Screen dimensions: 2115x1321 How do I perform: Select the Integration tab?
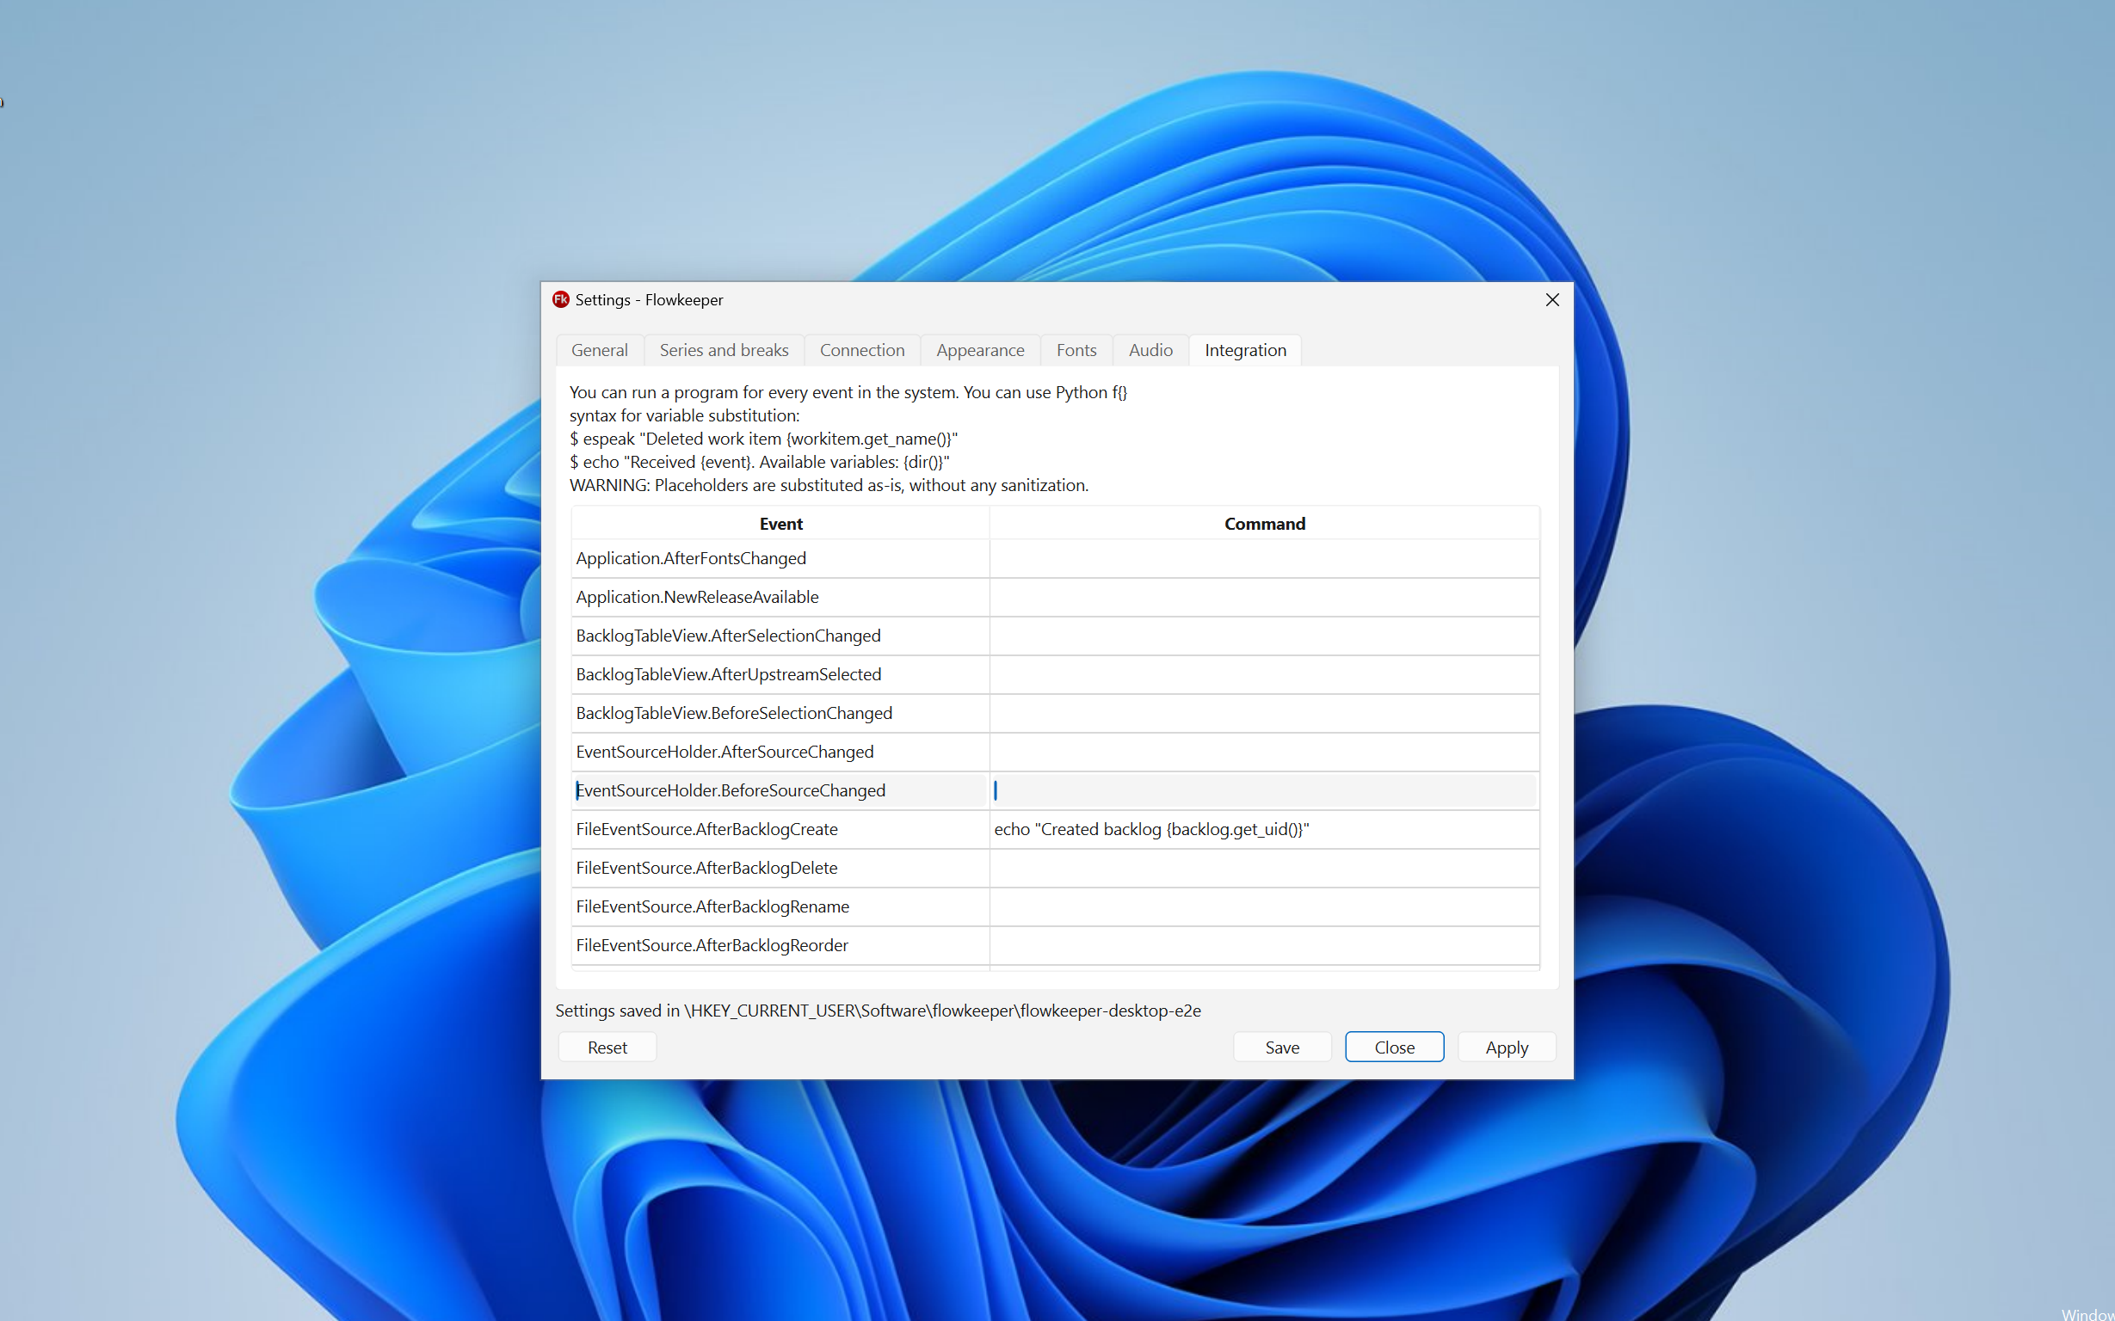pos(1245,350)
